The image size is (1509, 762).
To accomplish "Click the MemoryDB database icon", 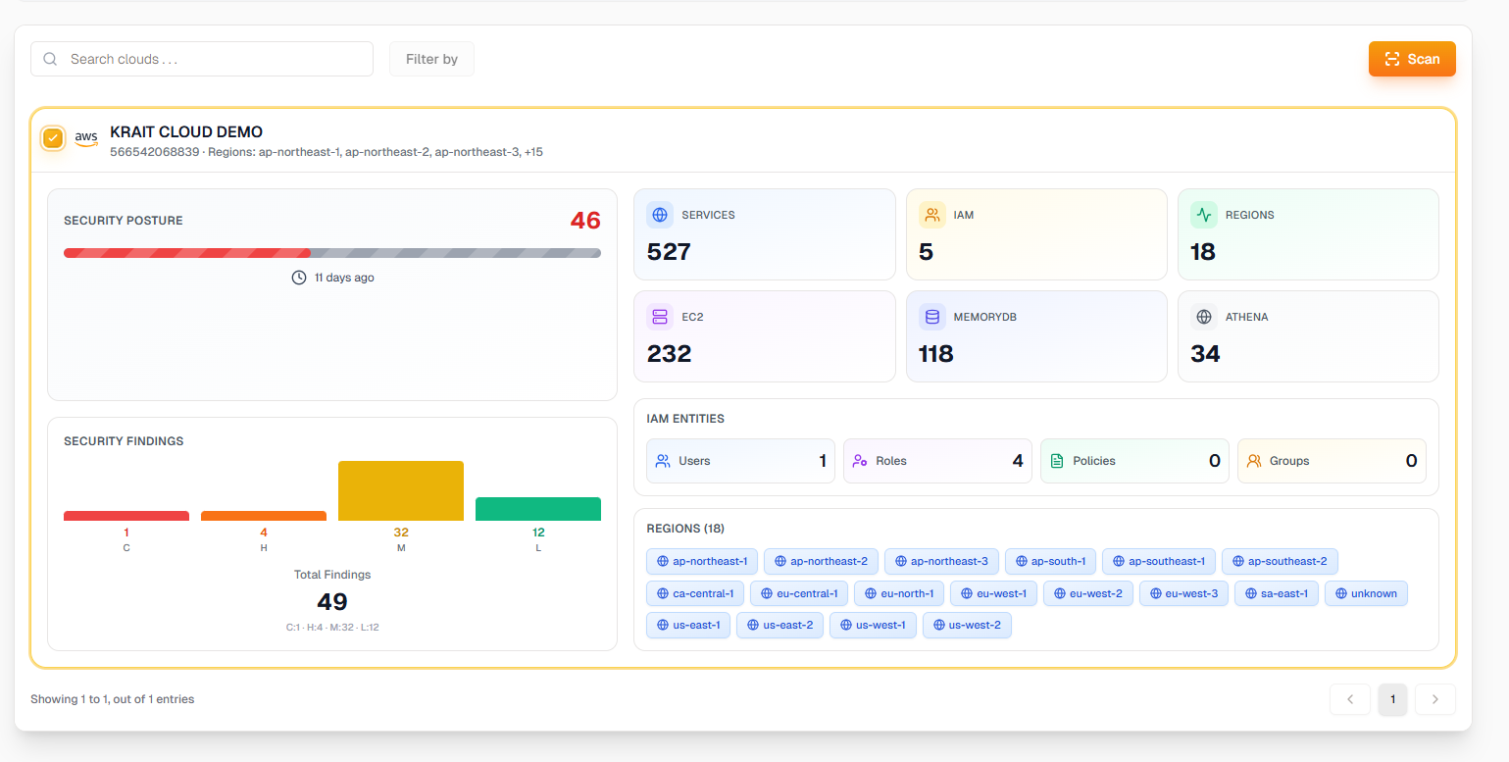I will tap(931, 317).
